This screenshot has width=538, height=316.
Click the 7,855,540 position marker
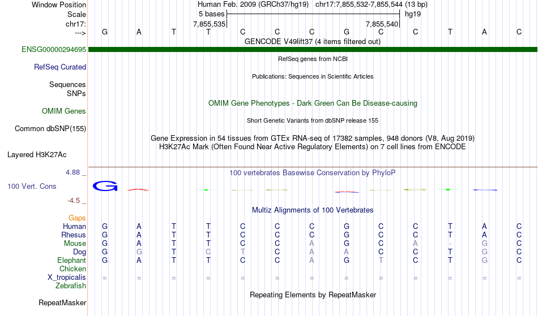click(382, 24)
